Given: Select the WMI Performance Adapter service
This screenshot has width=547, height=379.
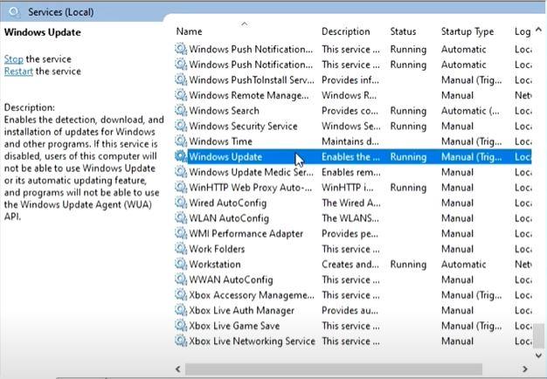Looking at the screenshot, I should tap(353, 233).
